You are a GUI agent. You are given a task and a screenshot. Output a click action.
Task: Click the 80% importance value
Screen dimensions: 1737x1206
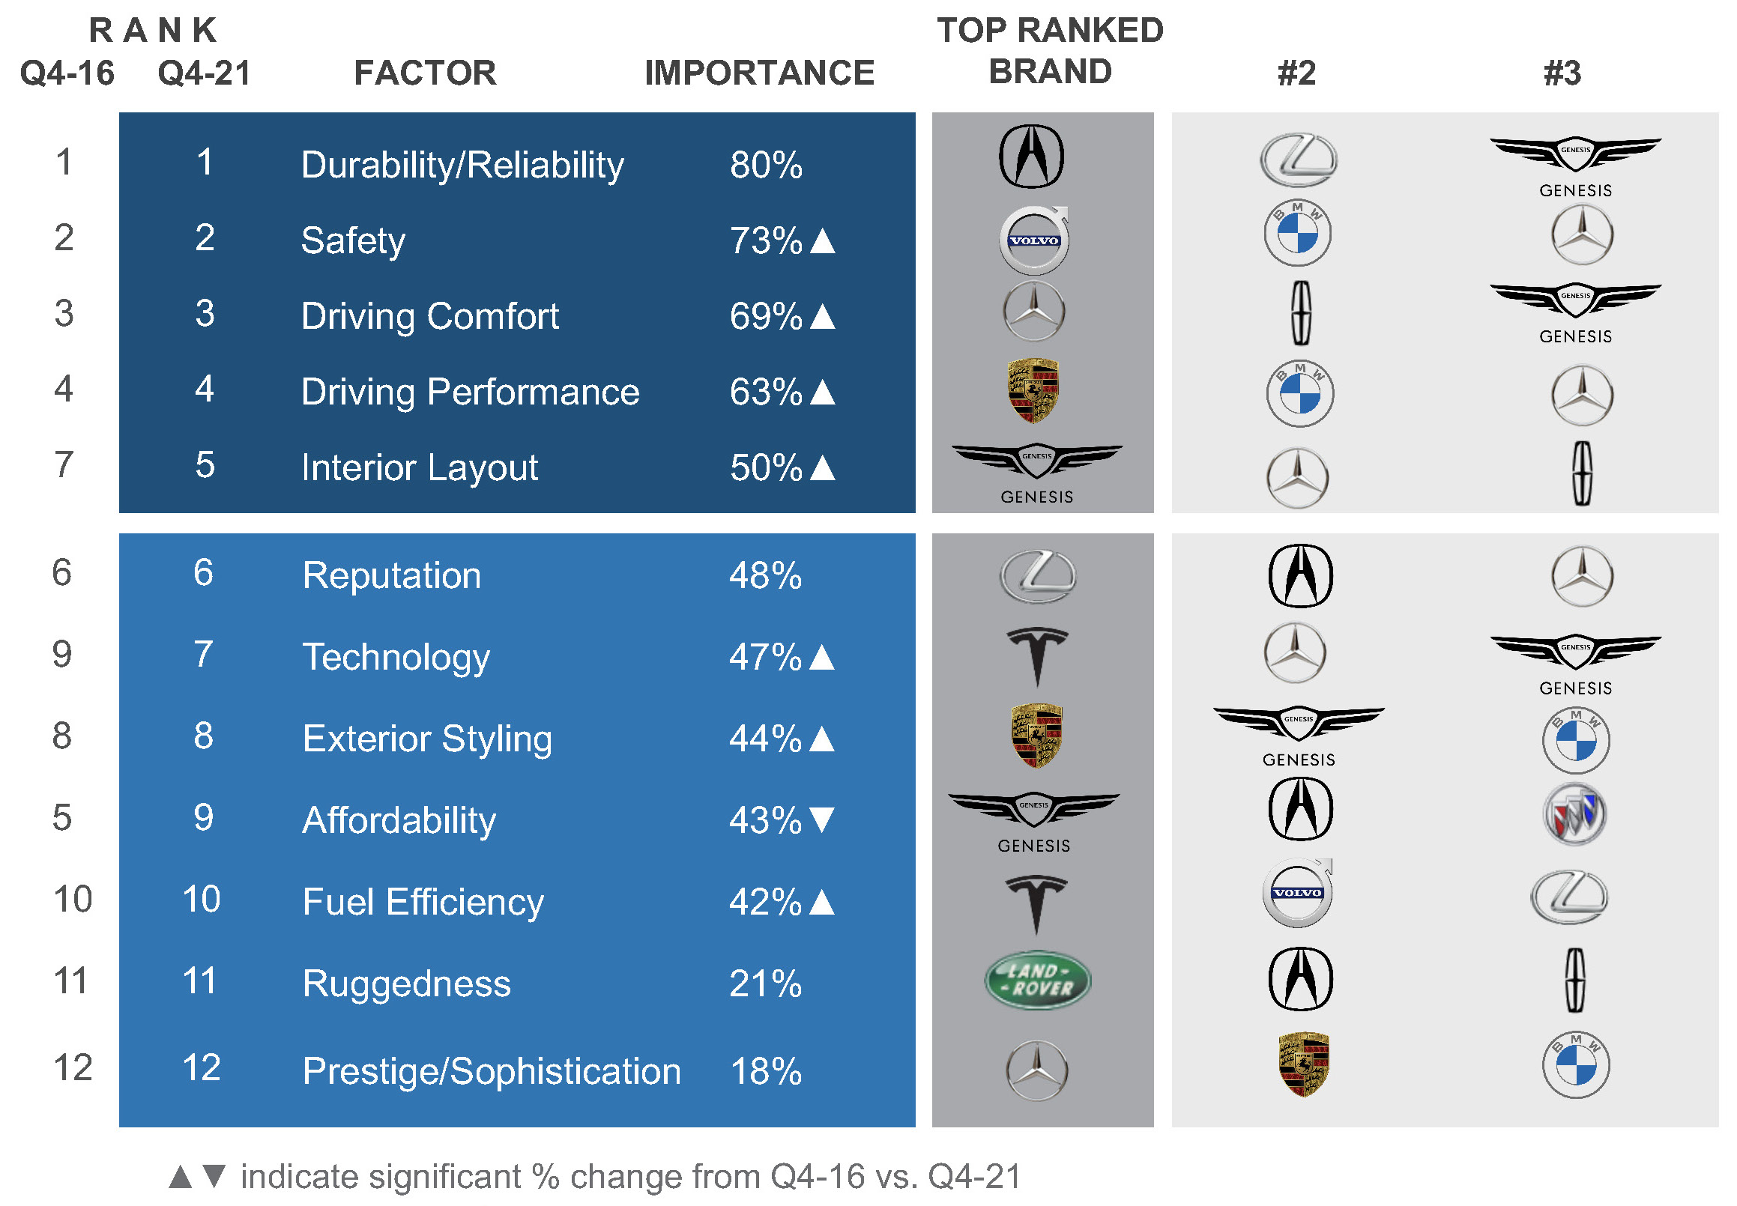click(765, 165)
